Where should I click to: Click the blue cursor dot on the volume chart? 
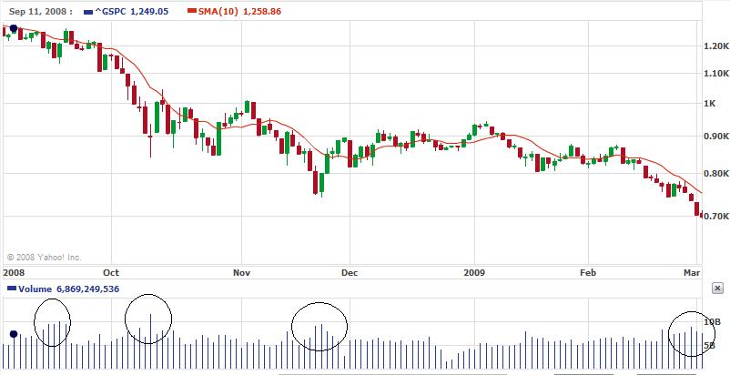click(14, 334)
